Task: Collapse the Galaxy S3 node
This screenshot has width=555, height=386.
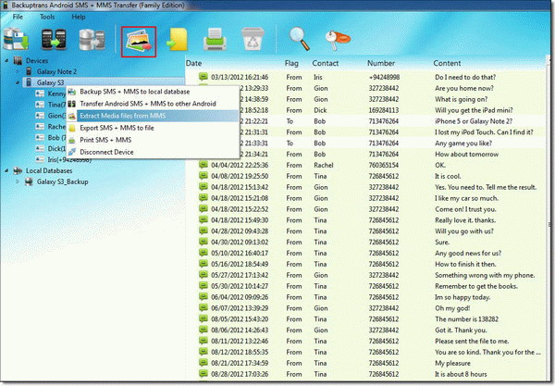Action: pos(18,83)
